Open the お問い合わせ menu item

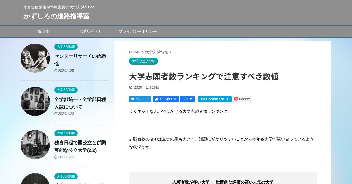[x=91, y=32]
